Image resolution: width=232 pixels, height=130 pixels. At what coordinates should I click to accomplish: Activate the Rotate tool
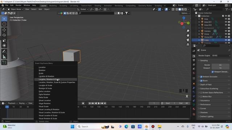4,35
